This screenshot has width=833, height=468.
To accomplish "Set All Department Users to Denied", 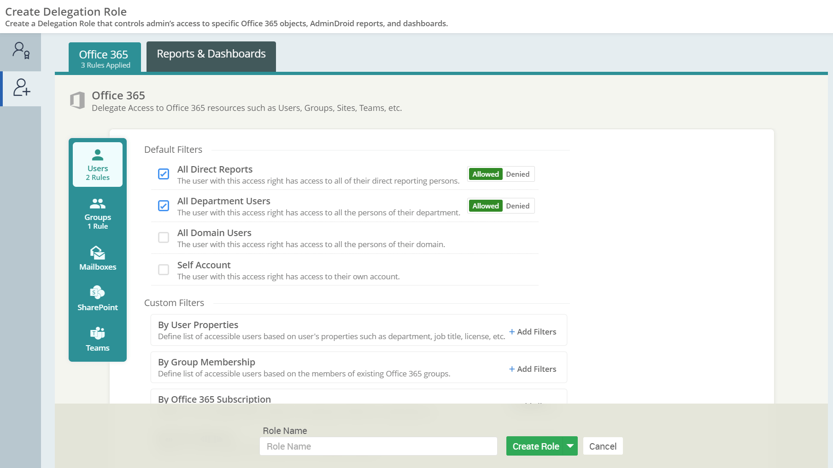I will tap(518, 206).
